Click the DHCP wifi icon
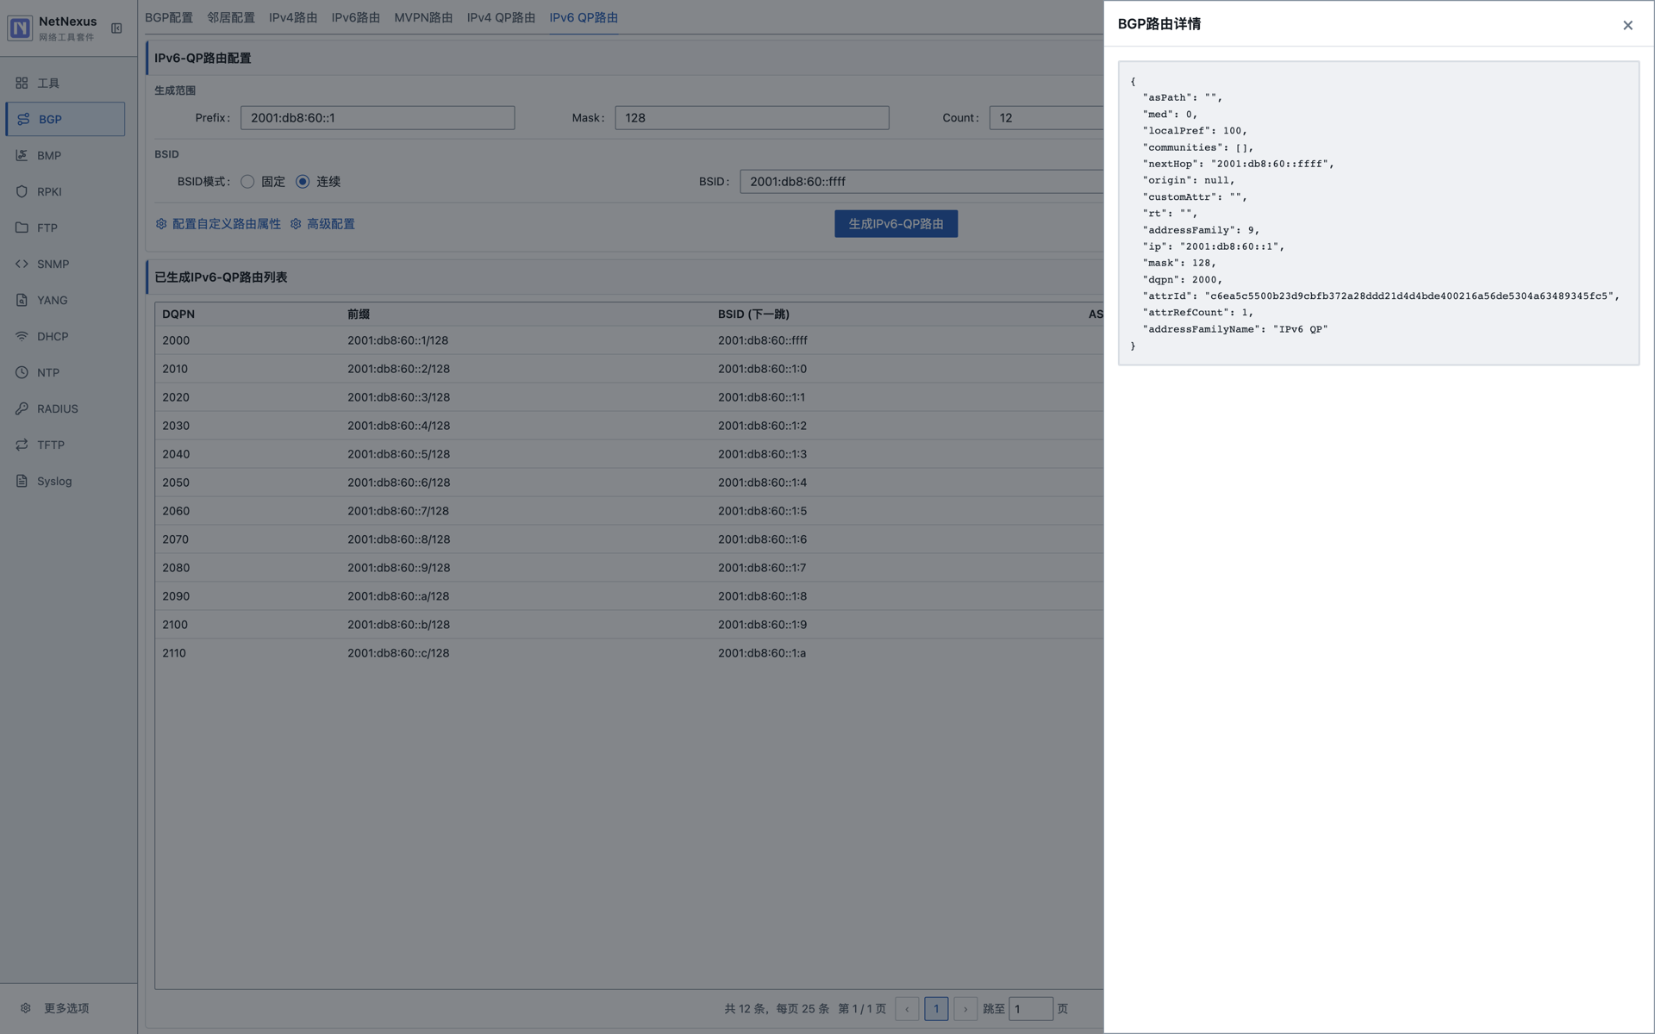This screenshot has width=1655, height=1034. pyautogui.click(x=22, y=336)
